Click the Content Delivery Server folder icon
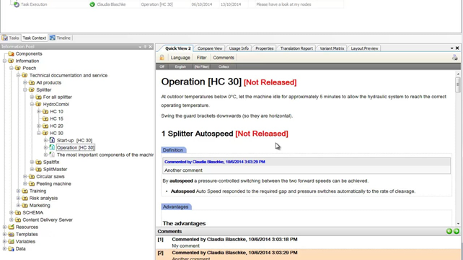463x260 pixels. [x=18, y=220]
